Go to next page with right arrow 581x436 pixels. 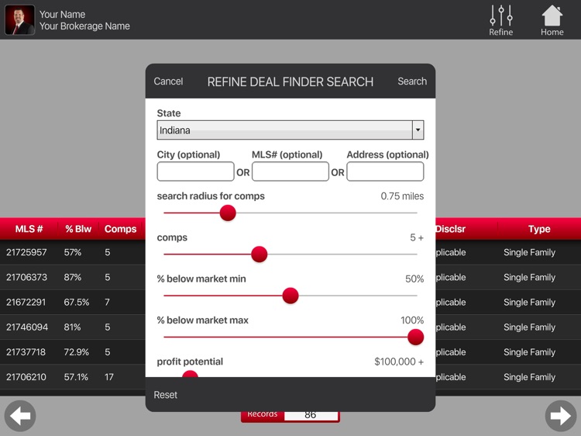click(x=561, y=416)
